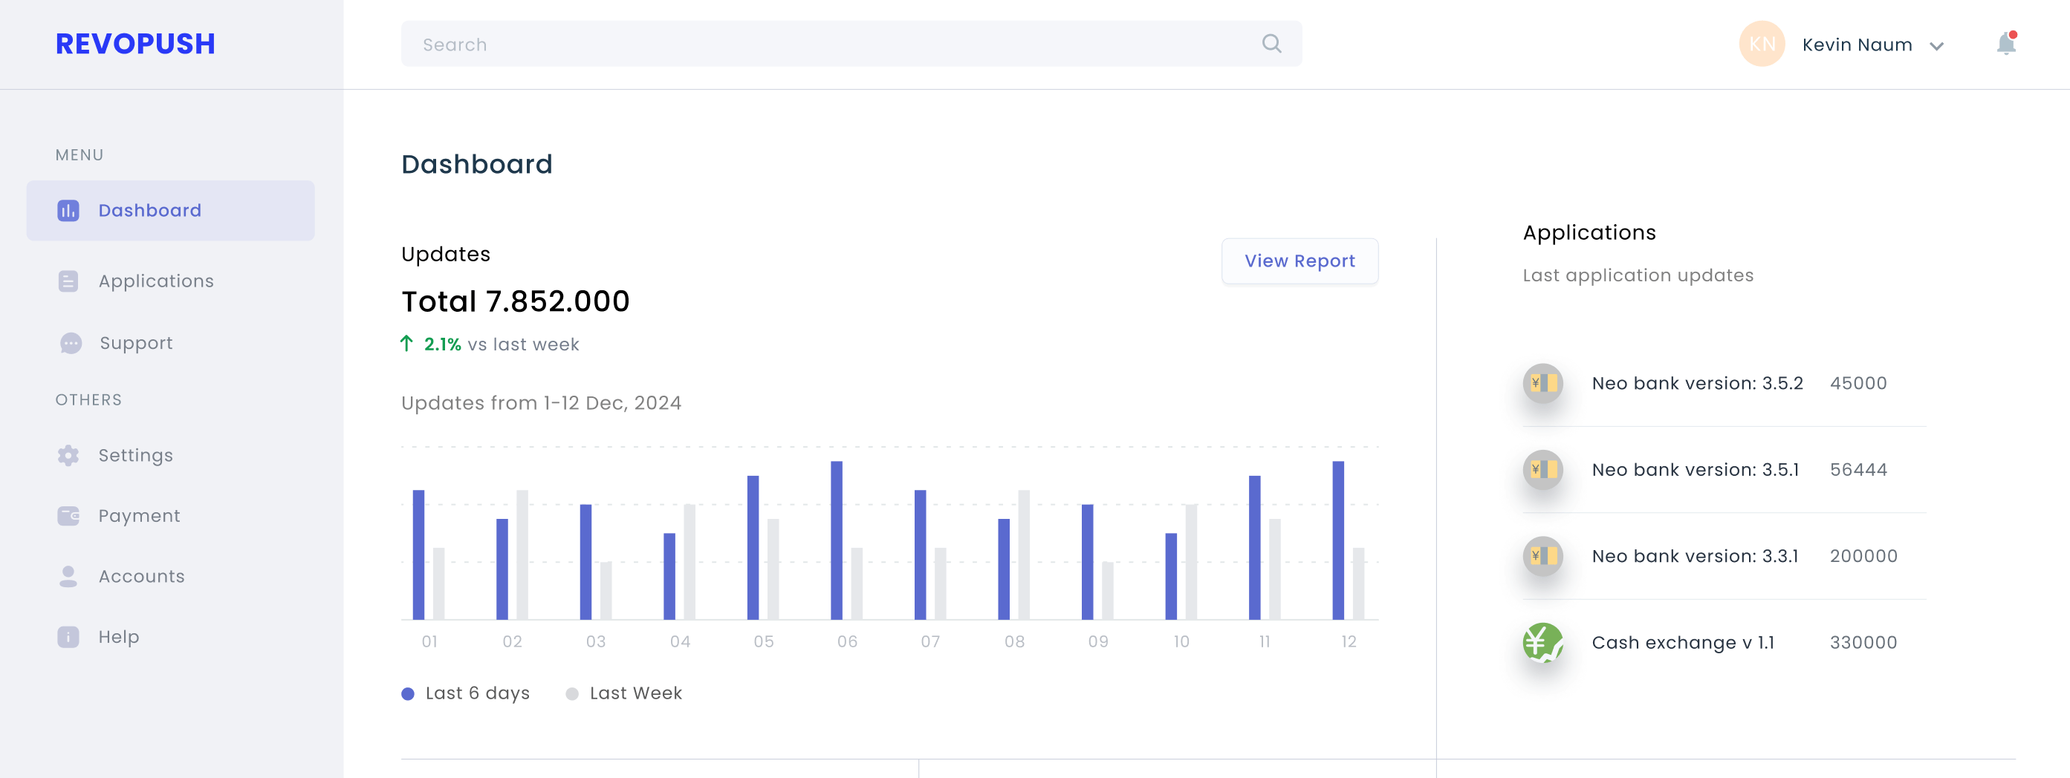This screenshot has width=2070, height=778.
Task: Click the Help info icon
Action: tap(68, 637)
